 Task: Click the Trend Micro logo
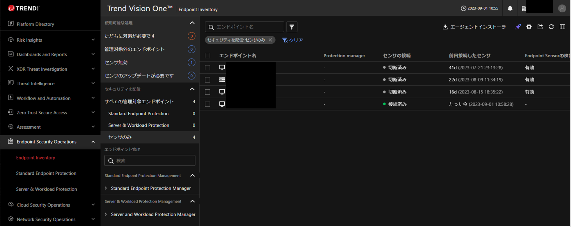pos(24,8)
